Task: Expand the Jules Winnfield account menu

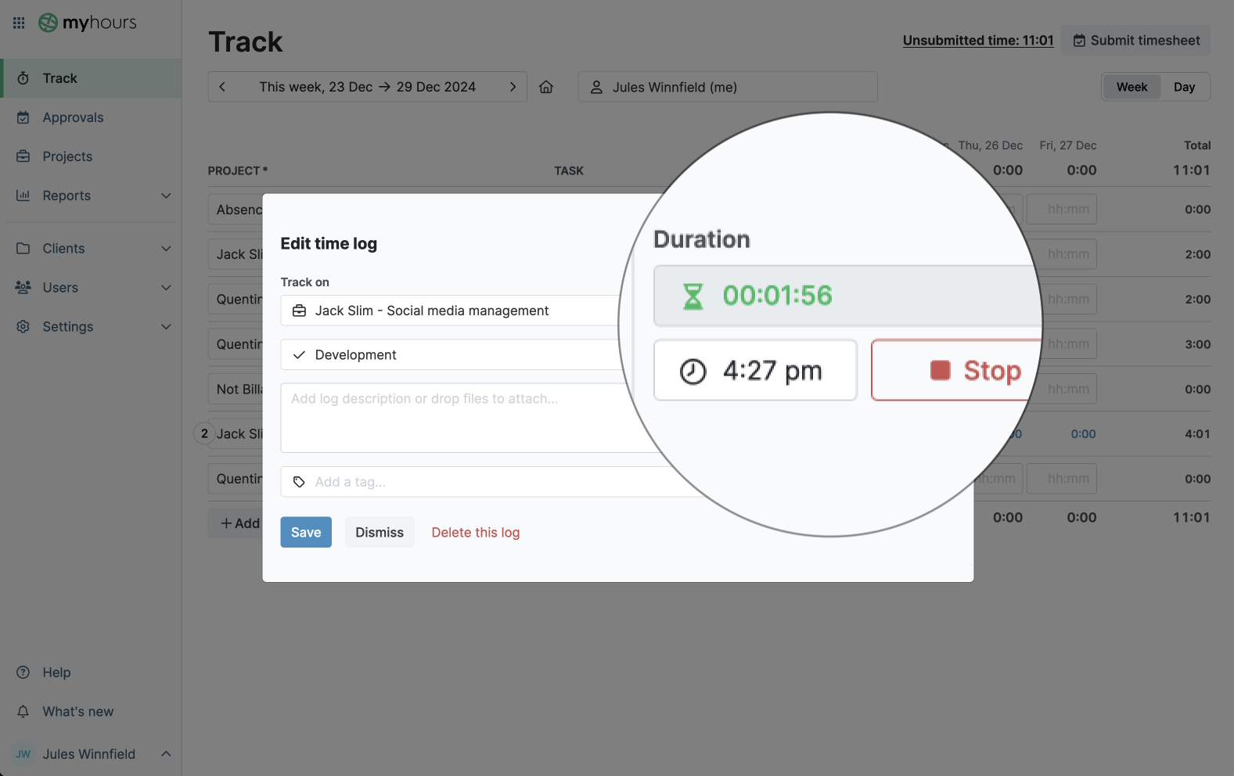Action: [x=166, y=754]
